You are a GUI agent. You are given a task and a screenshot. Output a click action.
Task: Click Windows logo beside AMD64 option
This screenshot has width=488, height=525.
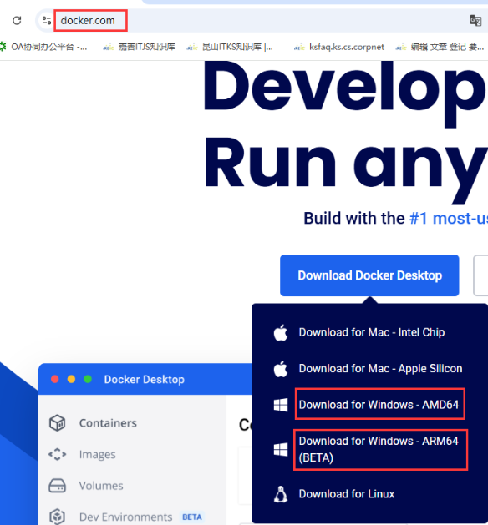(x=281, y=405)
